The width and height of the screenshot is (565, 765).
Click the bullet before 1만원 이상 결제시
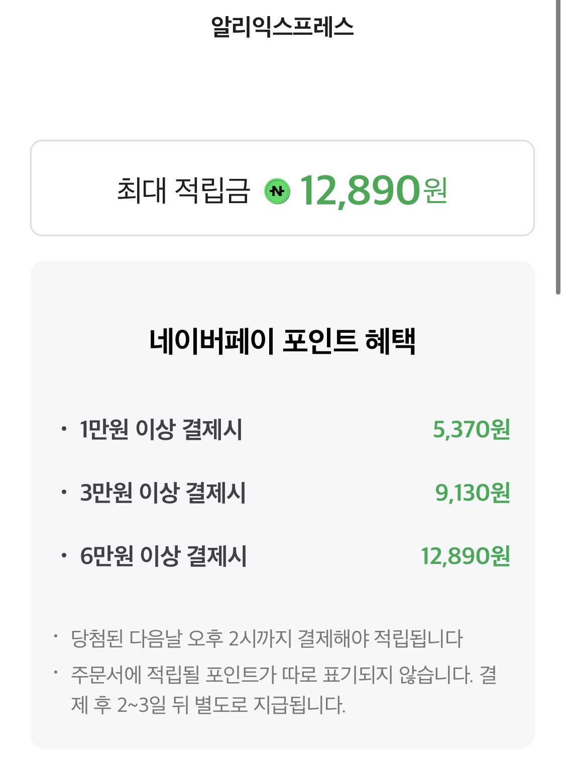point(63,429)
